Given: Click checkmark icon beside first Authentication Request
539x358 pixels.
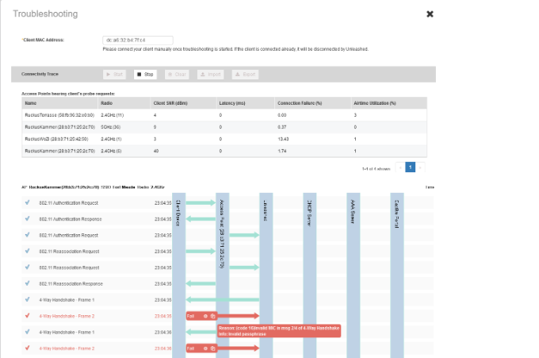Looking at the screenshot, I should 27,202.
